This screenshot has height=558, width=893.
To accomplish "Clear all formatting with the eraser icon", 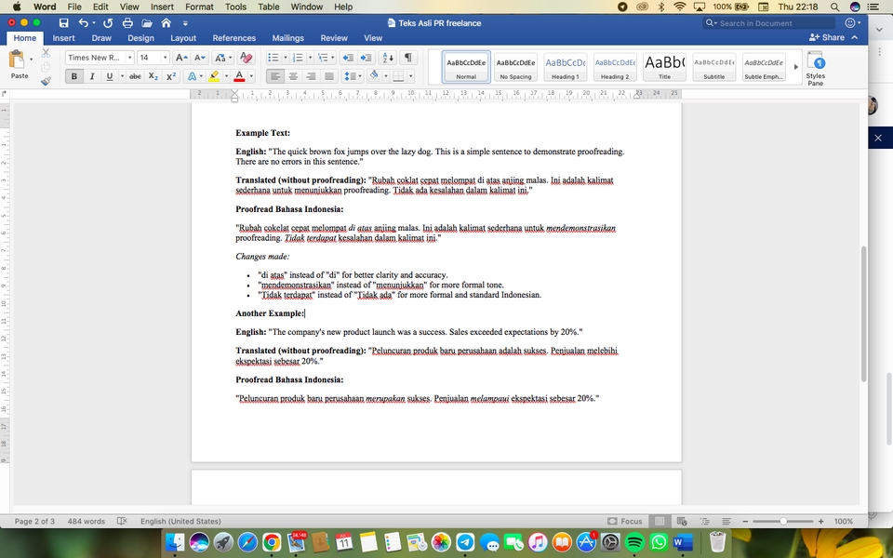I will point(244,57).
